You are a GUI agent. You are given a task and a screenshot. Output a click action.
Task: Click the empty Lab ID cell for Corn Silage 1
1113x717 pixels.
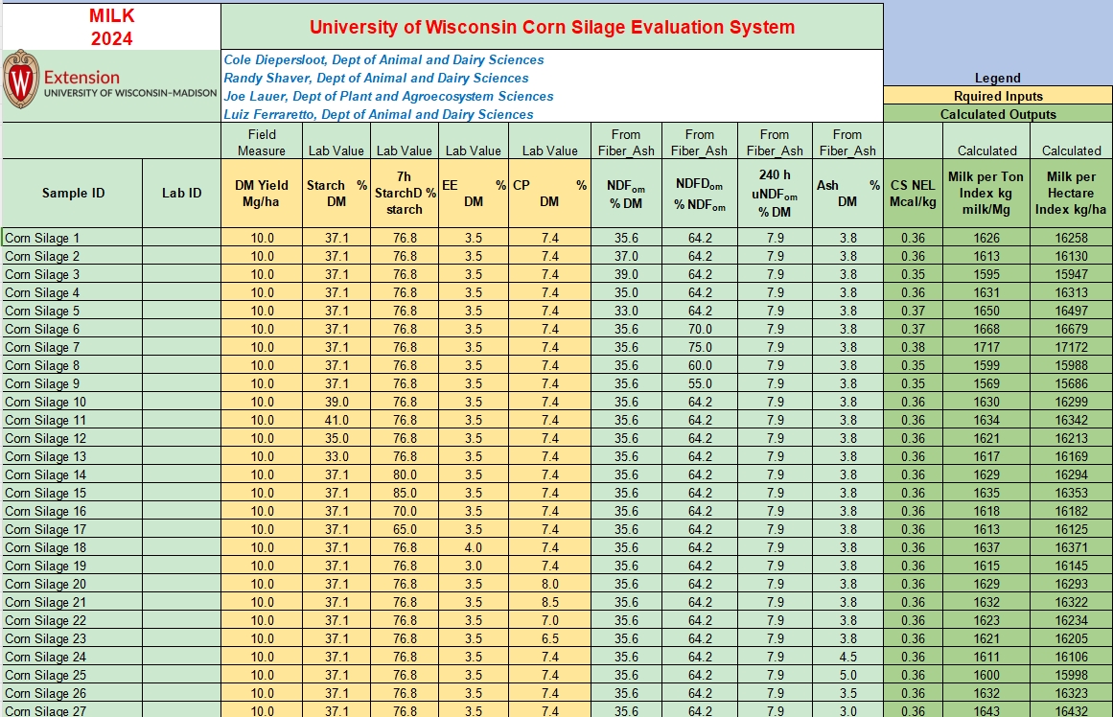pos(182,238)
